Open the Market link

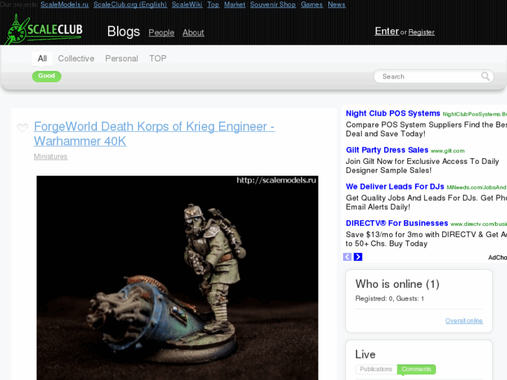[235, 4]
